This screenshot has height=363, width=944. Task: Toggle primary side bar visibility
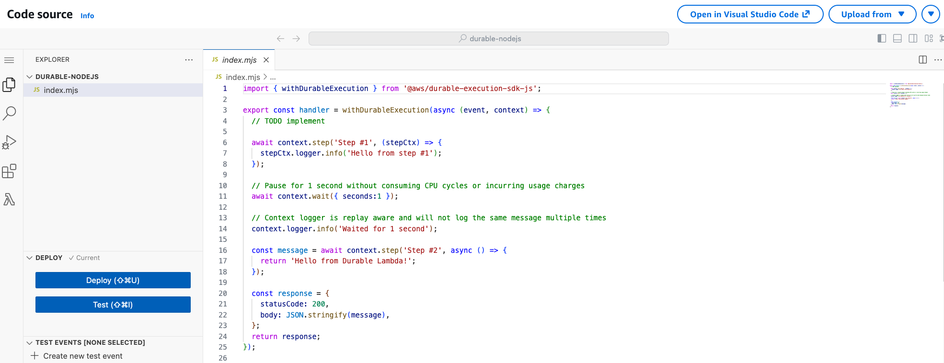click(x=882, y=38)
